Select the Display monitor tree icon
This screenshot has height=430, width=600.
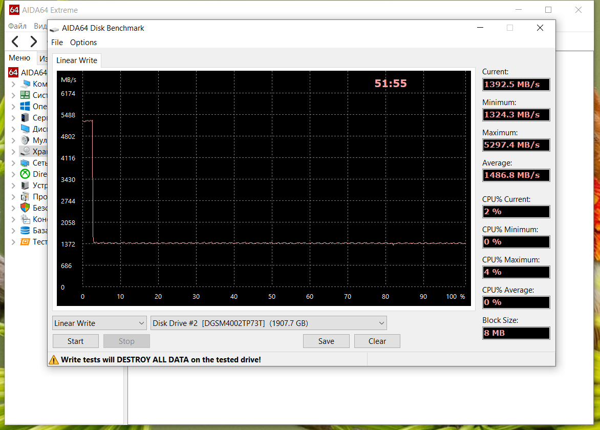25,129
